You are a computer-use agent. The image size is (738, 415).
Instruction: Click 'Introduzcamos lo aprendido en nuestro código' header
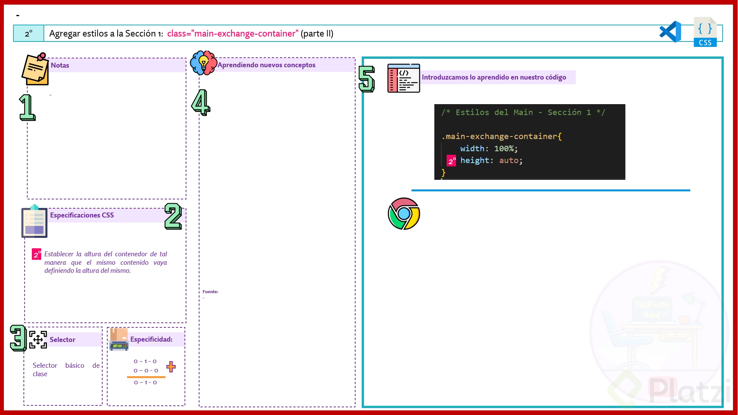pos(494,77)
